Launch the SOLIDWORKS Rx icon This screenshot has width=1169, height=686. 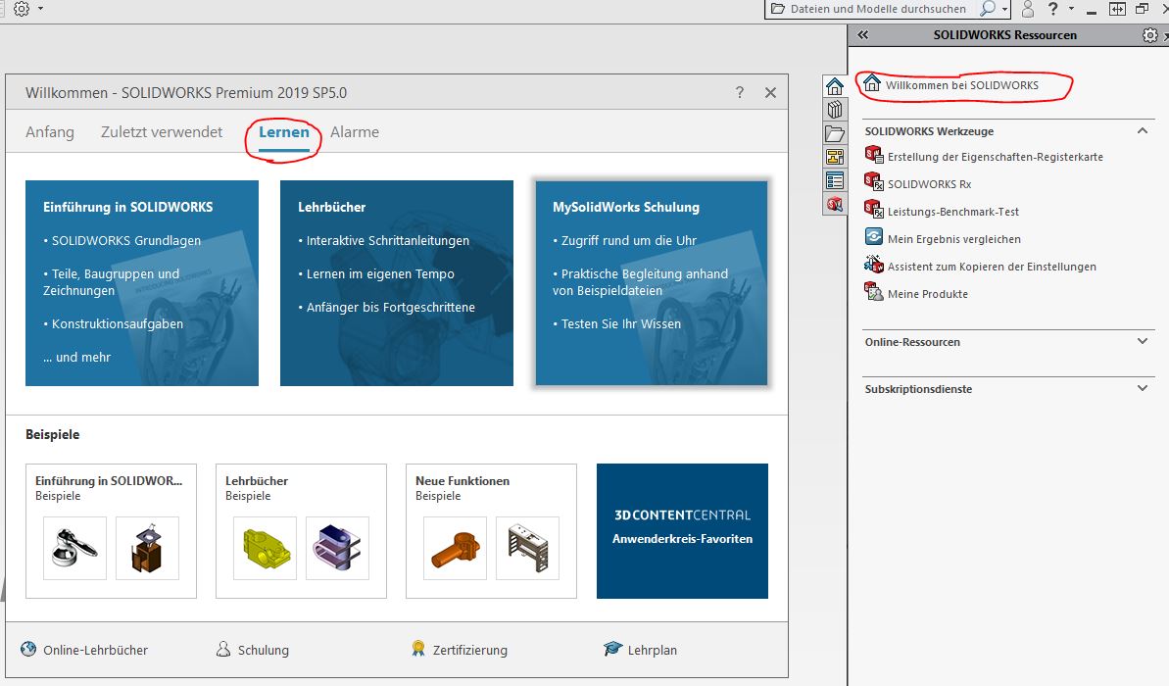pyautogui.click(x=874, y=182)
